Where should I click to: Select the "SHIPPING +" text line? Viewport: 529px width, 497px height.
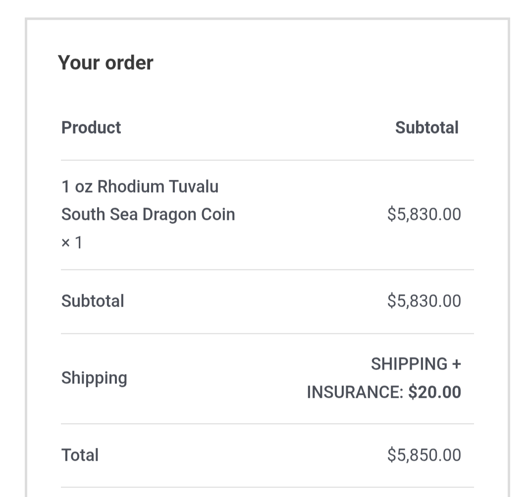416,364
